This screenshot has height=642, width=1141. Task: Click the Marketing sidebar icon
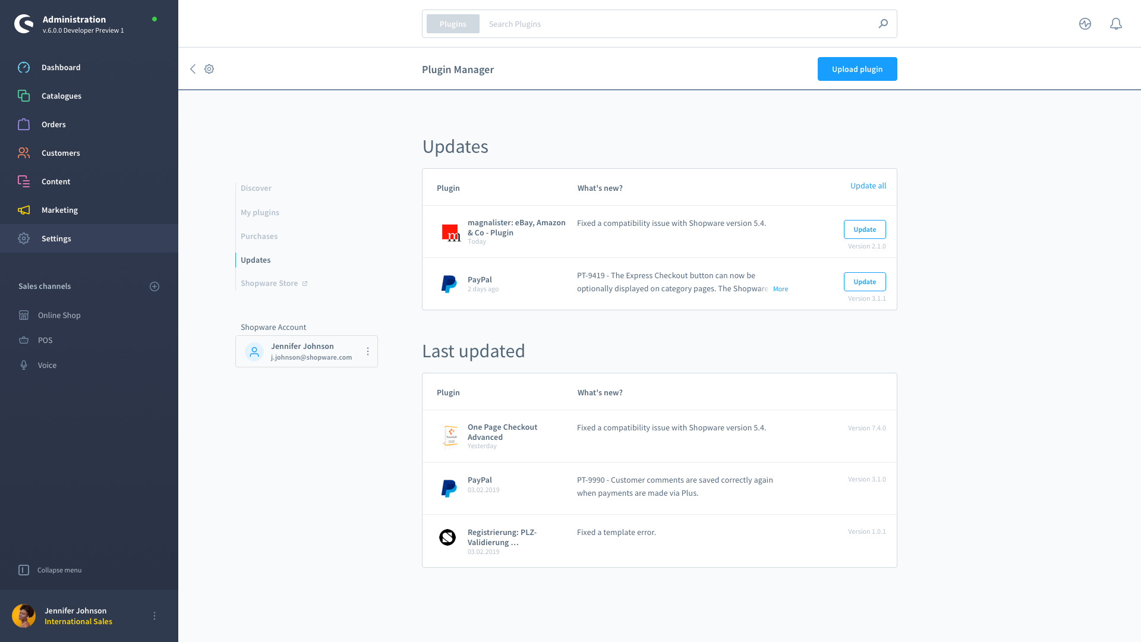coord(24,210)
